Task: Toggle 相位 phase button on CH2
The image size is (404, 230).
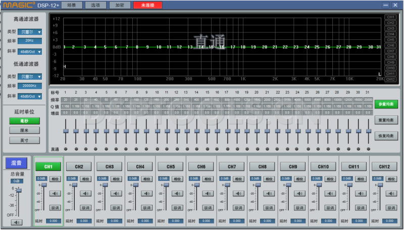Action: tap(86, 179)
